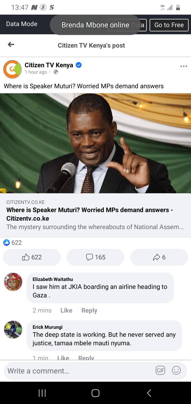This screenshot has height=404, width=191.
Task: Open the Speaker Muturi article image
Action: 95,143
